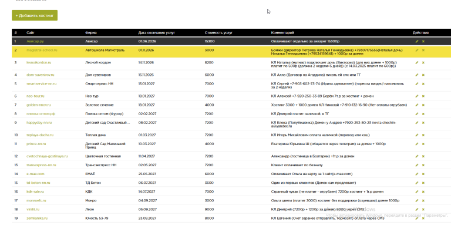Edit the e-mae.com entry
The image size is (451, 225).
point(417,174)
